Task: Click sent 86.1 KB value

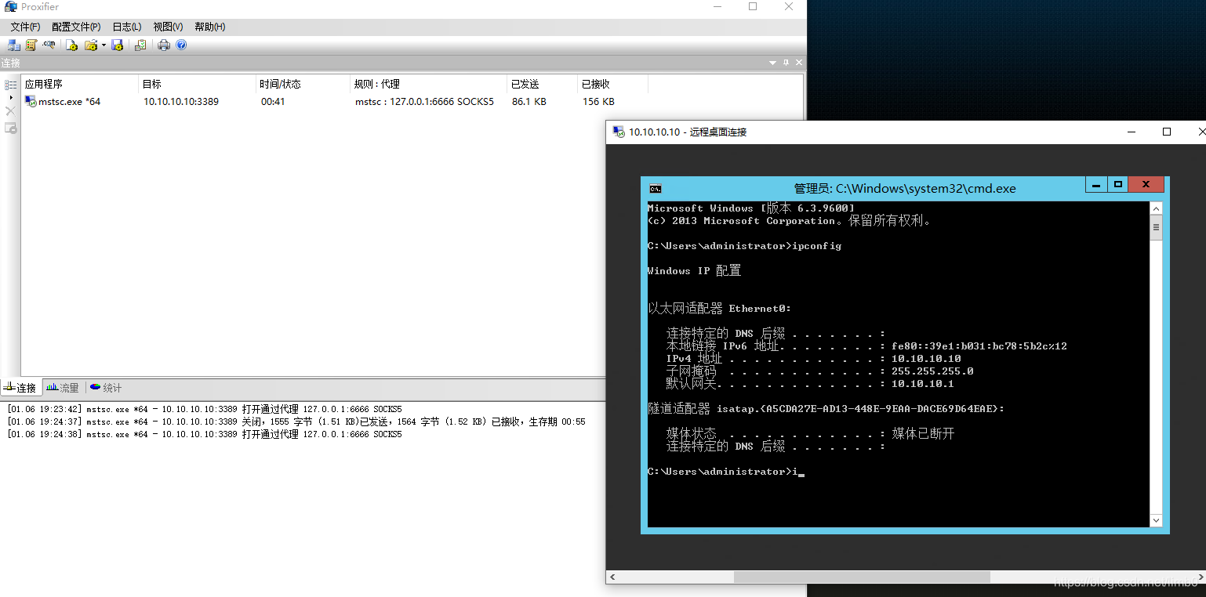Action: 529,102
